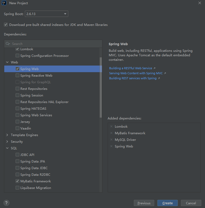Expand the Template Engines category
Screen dimensions: 205x208
point(7,135)
